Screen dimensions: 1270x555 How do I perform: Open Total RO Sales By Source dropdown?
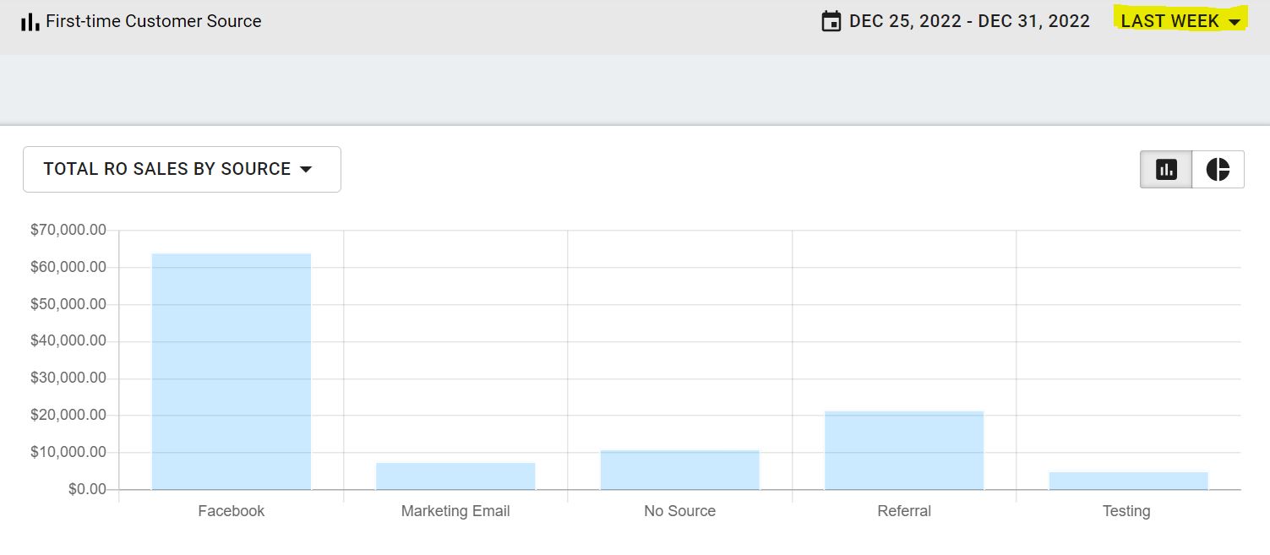click(x=182, y=169)
